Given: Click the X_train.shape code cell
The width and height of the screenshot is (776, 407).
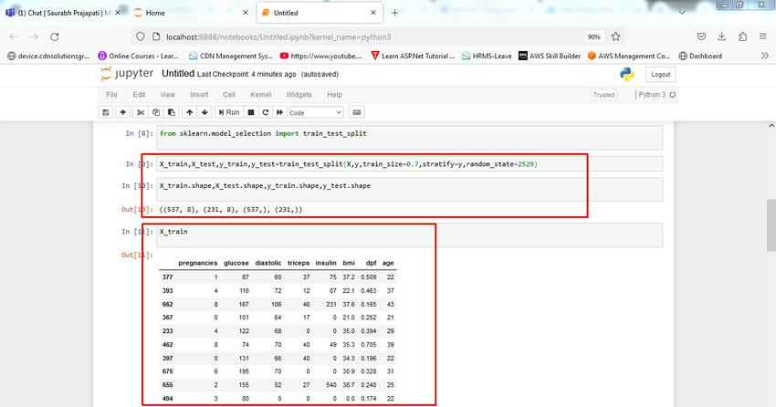Looking at the screenshot, I should pos(409,190).
